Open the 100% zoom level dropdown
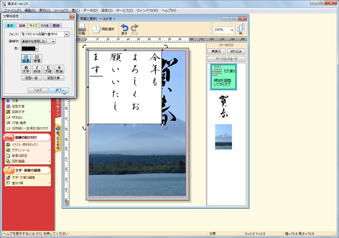339x238 pixels. 232,30
